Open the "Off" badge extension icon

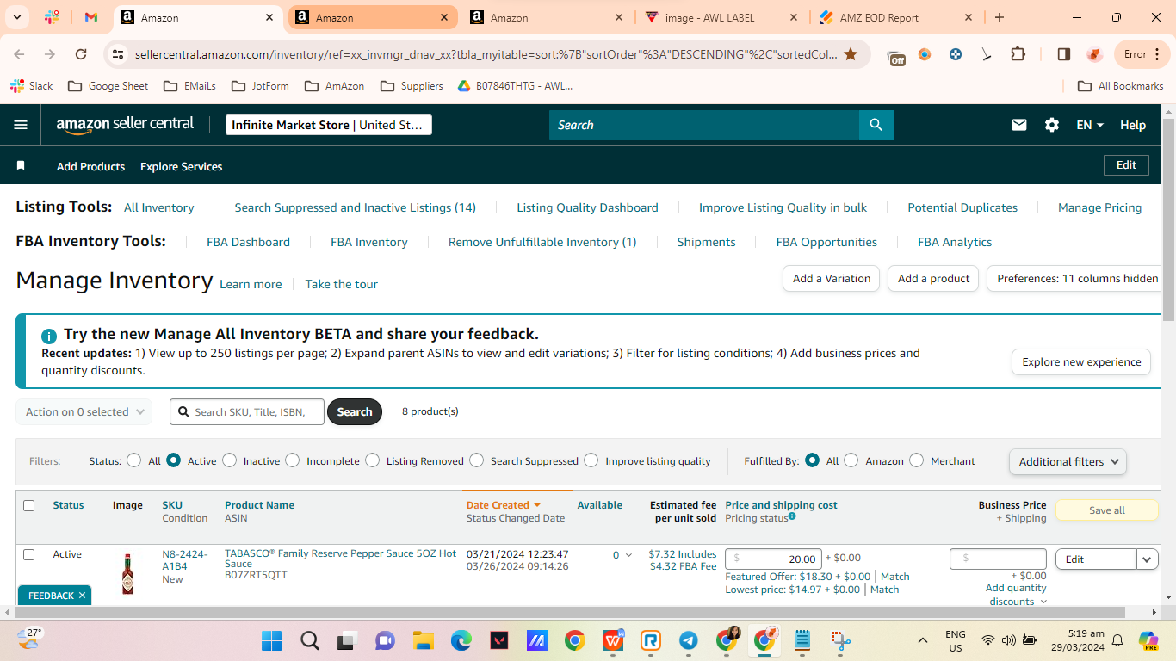click(896, 56)
